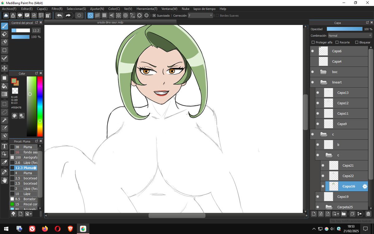Open the Archivo(F) menu
Image resolution: width=374 pixels, height=234 pixels.
point(9,9)
